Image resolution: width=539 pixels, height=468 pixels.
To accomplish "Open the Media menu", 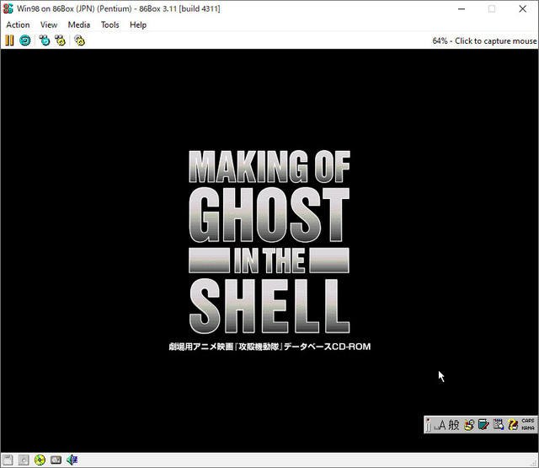I will (79, 24).
